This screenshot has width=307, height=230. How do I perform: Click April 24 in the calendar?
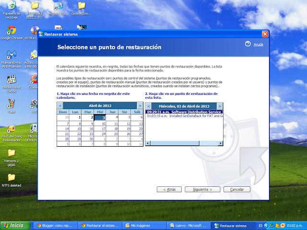[100, 134]
